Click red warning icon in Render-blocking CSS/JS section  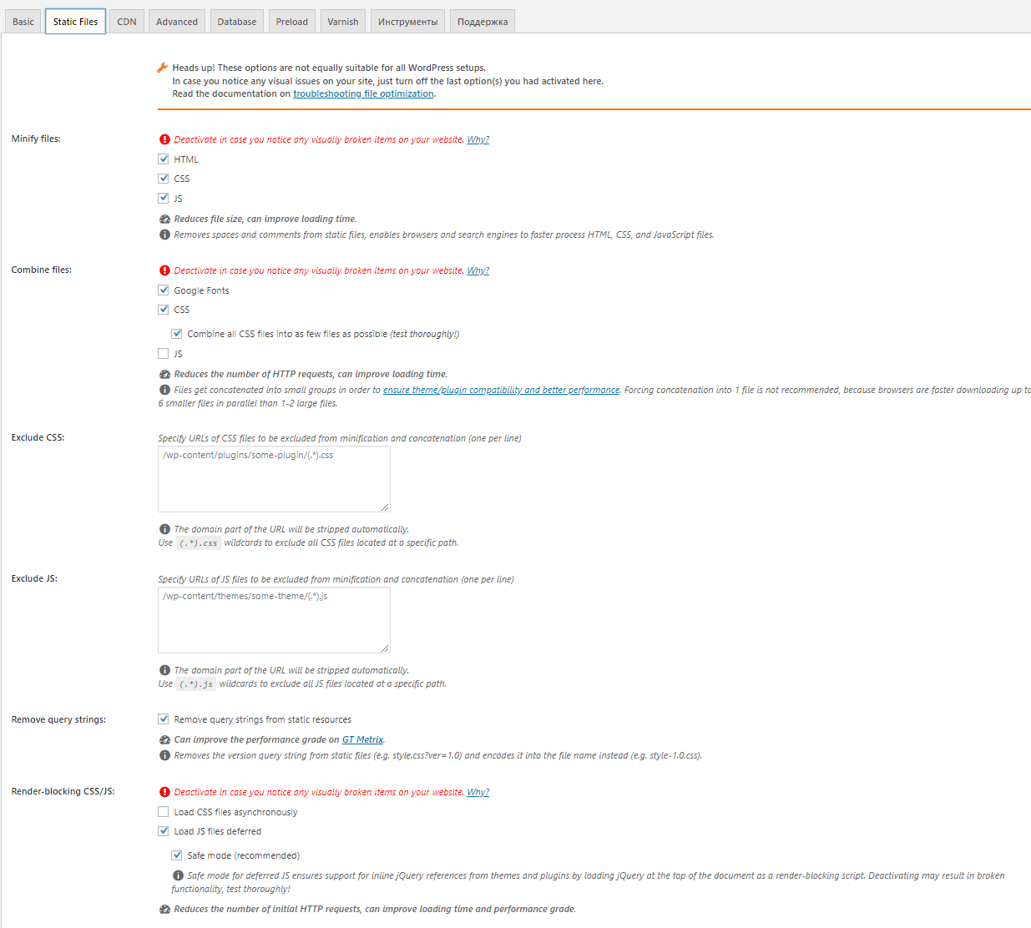click(x=164, y=792)
